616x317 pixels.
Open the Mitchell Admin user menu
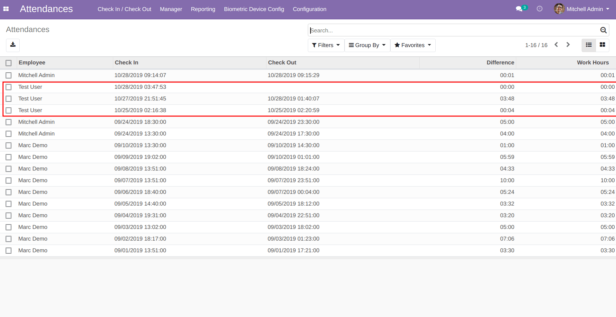click(582, 9)
